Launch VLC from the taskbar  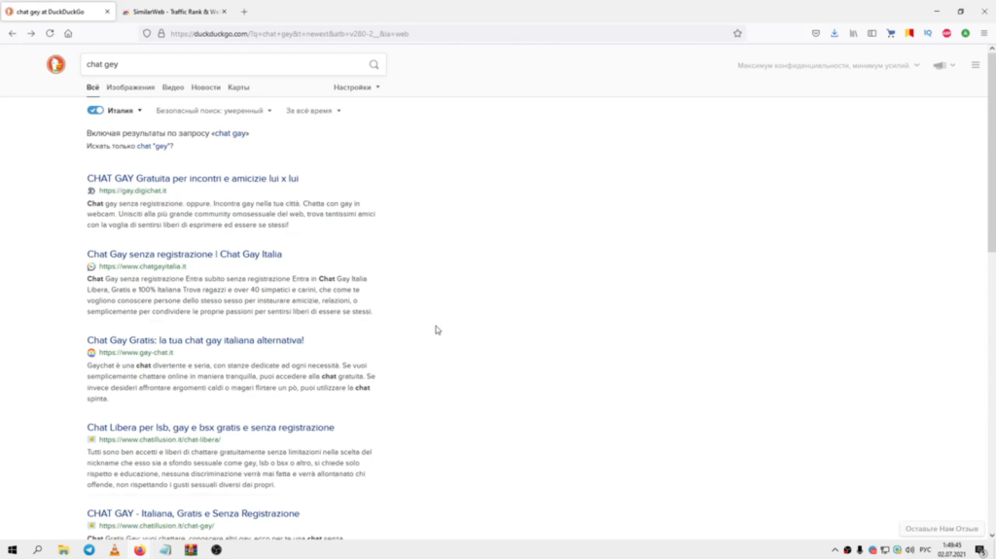[115, 550]
